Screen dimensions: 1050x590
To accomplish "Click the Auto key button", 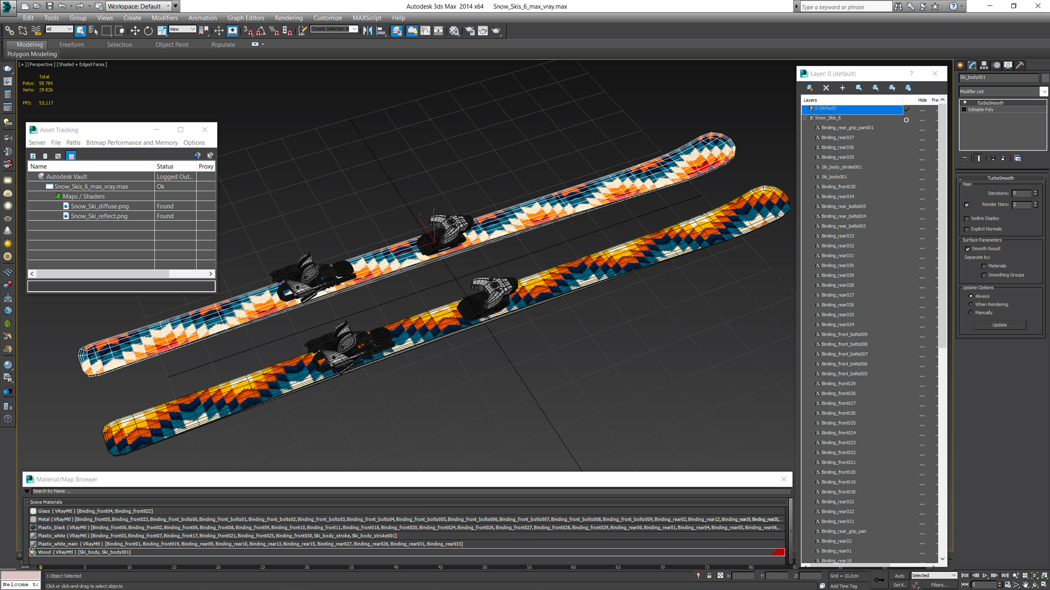I will pyautogui.click(x=900, y=576).
